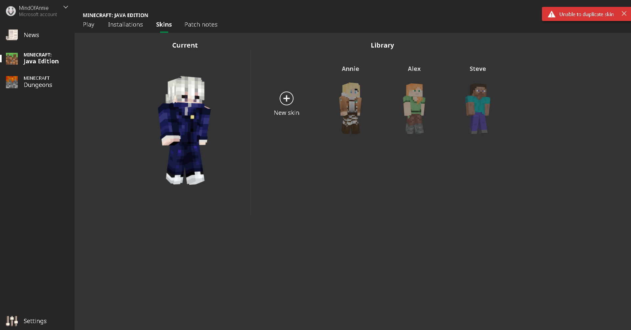Viewport: 631px width, 330px height.
Task: Click the Minecraft Dungeons game icon
Action: click(12, 82)
